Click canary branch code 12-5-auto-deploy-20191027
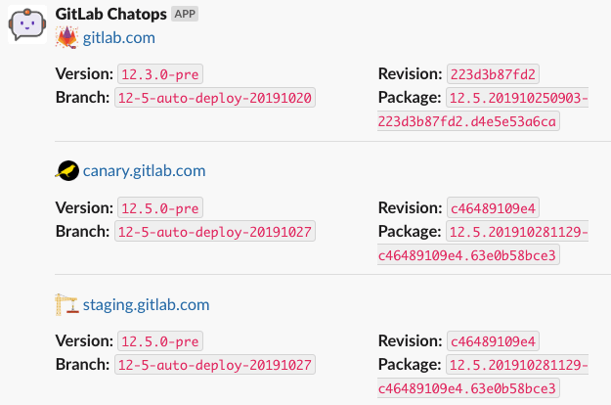 point(215,232)
